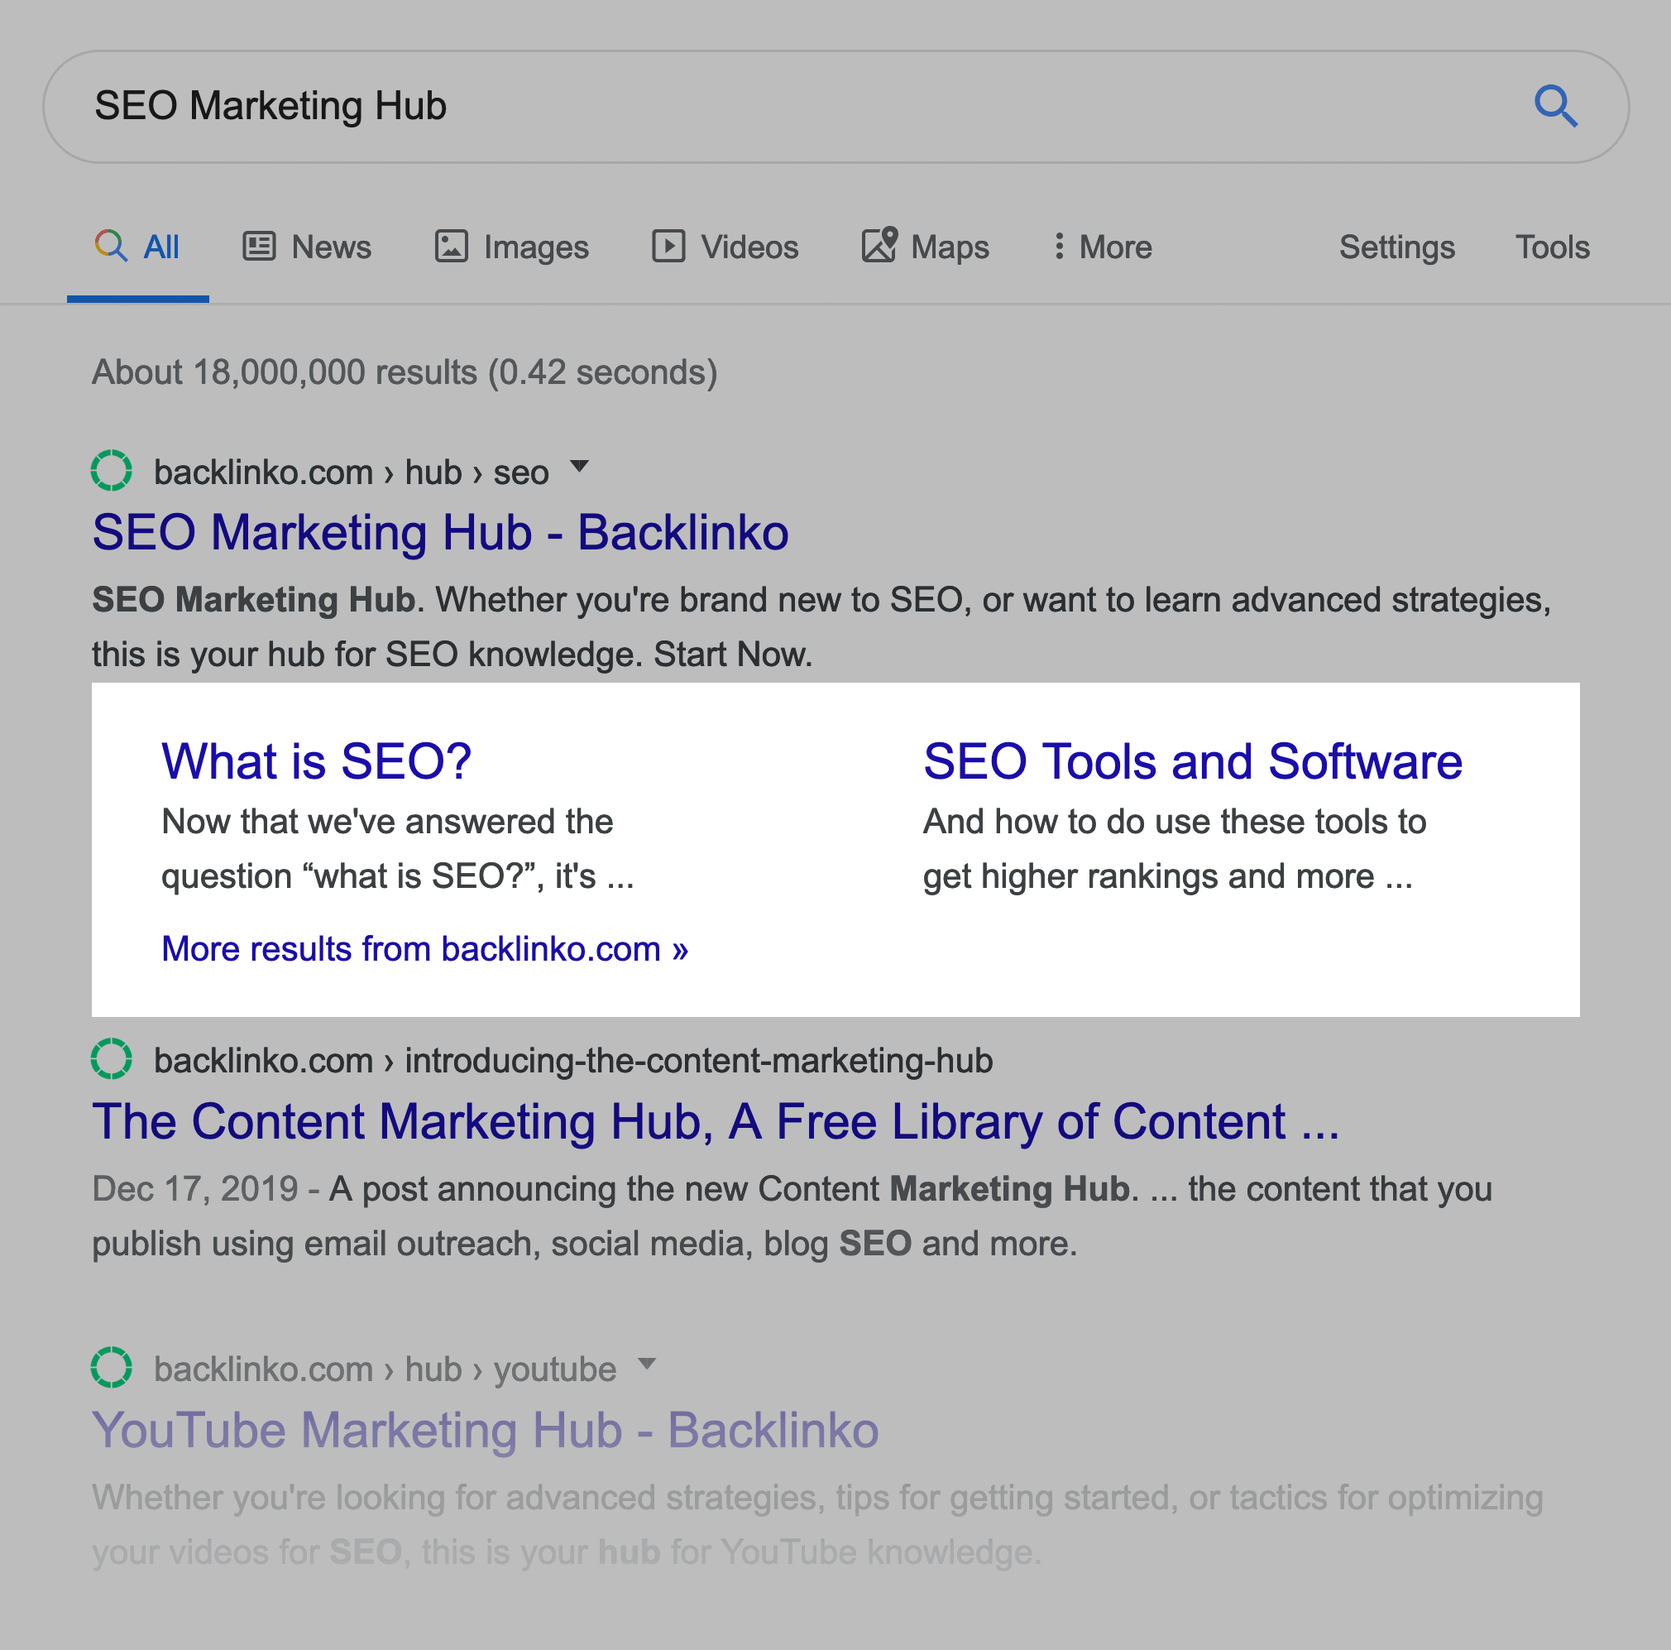
Task: Switch to the News tab
Action: click(x=307, y=247)
